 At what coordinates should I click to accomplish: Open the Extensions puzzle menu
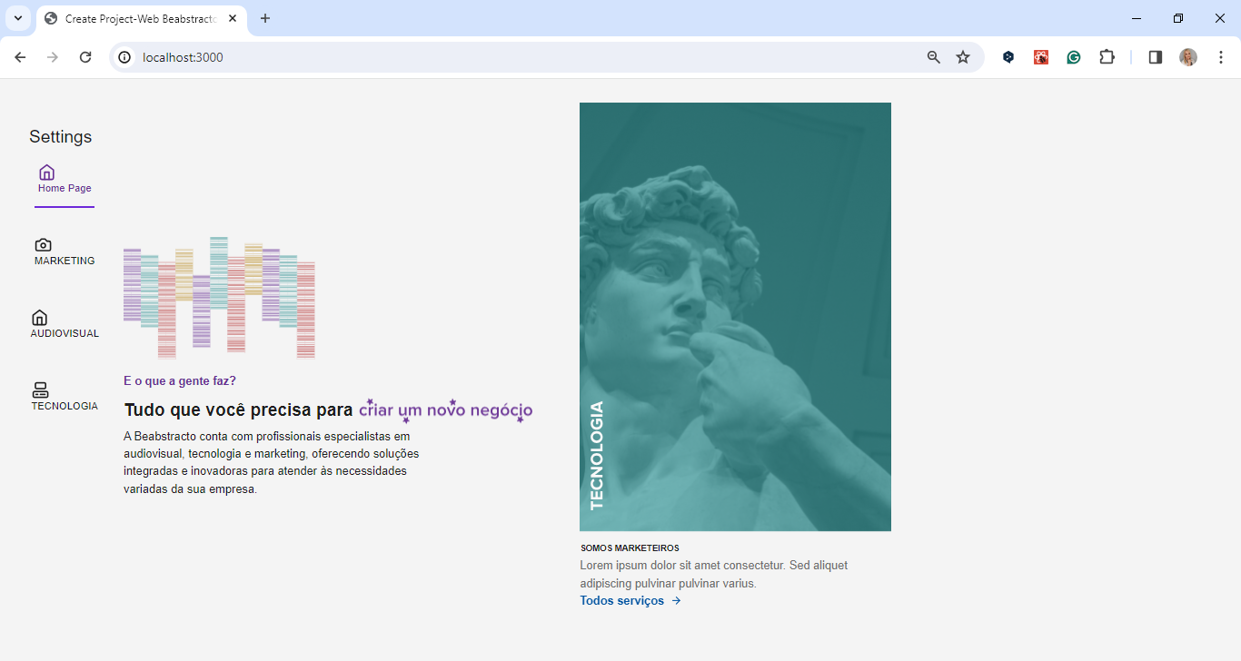pyautogui.click(x=1107, y=57)
